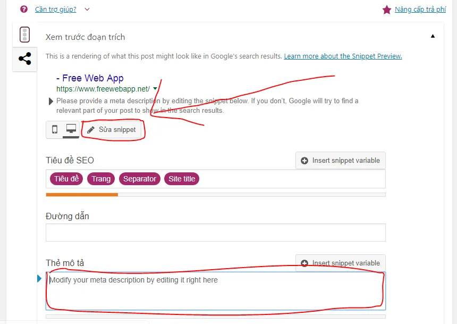Click the 'Thẻ mô tả' label

coord(65,263)
